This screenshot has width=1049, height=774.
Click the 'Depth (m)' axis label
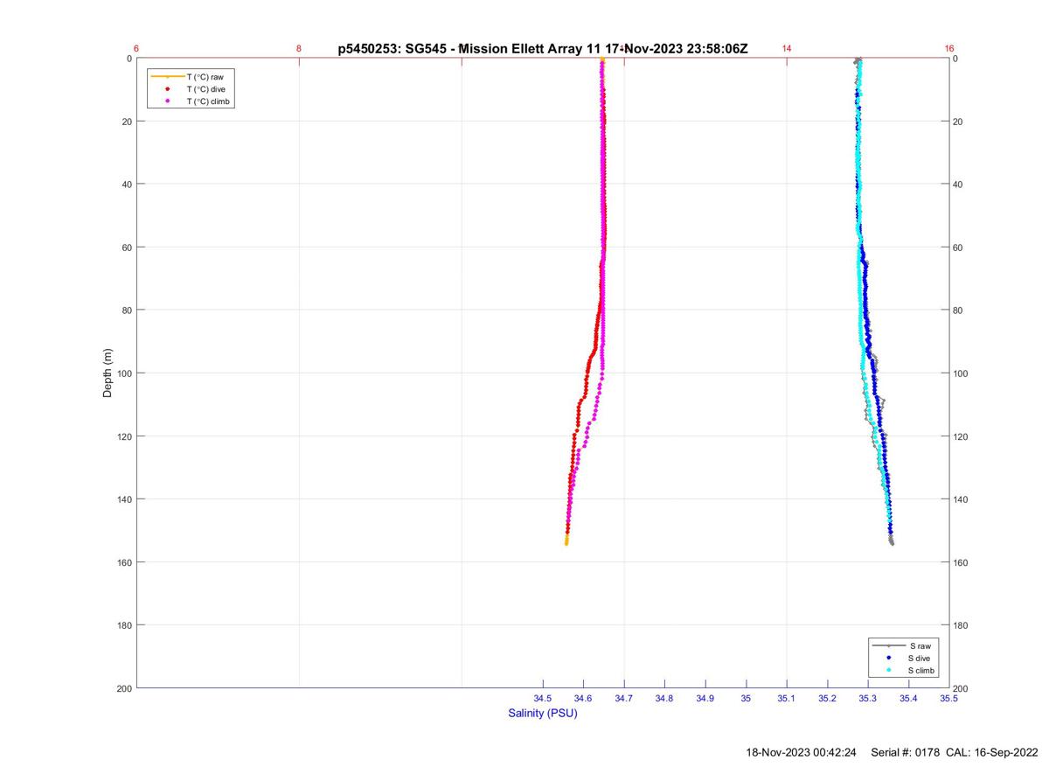[108, 373]
